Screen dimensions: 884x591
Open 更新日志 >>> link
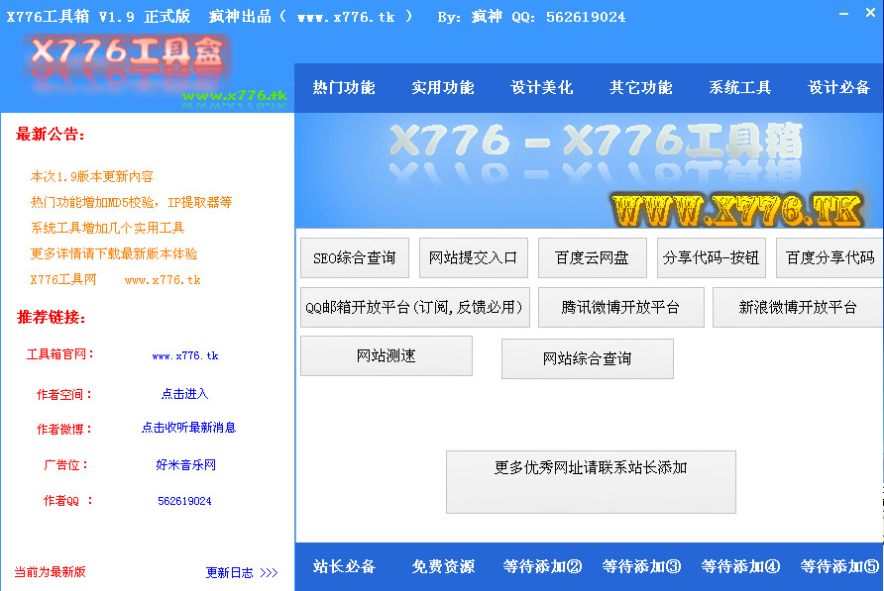pyautogui.click(x=242, y=572)
